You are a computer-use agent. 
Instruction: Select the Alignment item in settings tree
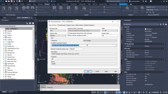[x=10, y=42]
